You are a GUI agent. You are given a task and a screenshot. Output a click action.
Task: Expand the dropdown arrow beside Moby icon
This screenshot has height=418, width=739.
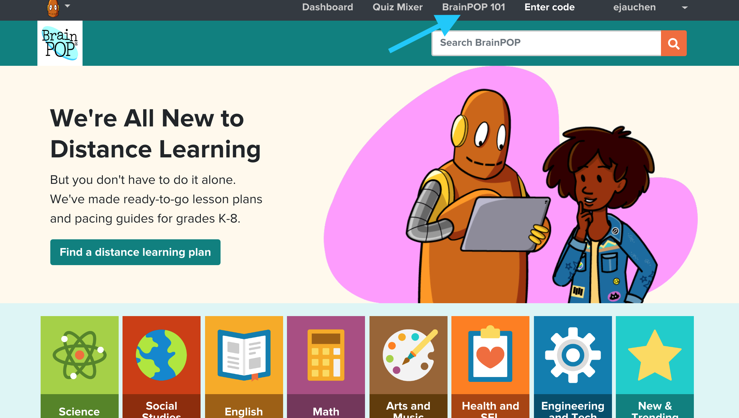67,6
